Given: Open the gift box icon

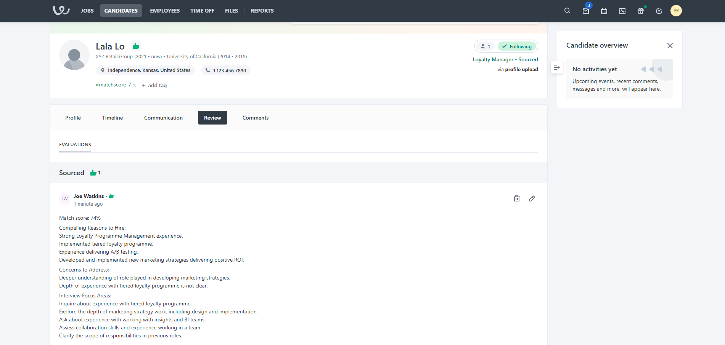Looking at the screenshot, I should pyautogui.click(x=641, y=11).
